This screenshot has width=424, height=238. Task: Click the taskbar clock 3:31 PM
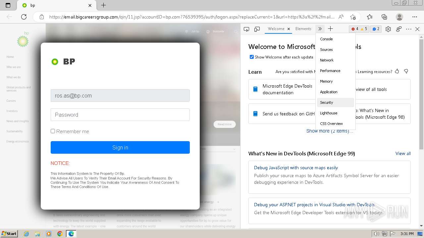(x=407, y=234)
